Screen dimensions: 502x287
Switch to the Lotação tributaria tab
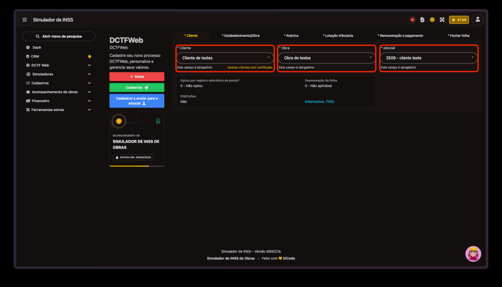(x=338, y=35)
